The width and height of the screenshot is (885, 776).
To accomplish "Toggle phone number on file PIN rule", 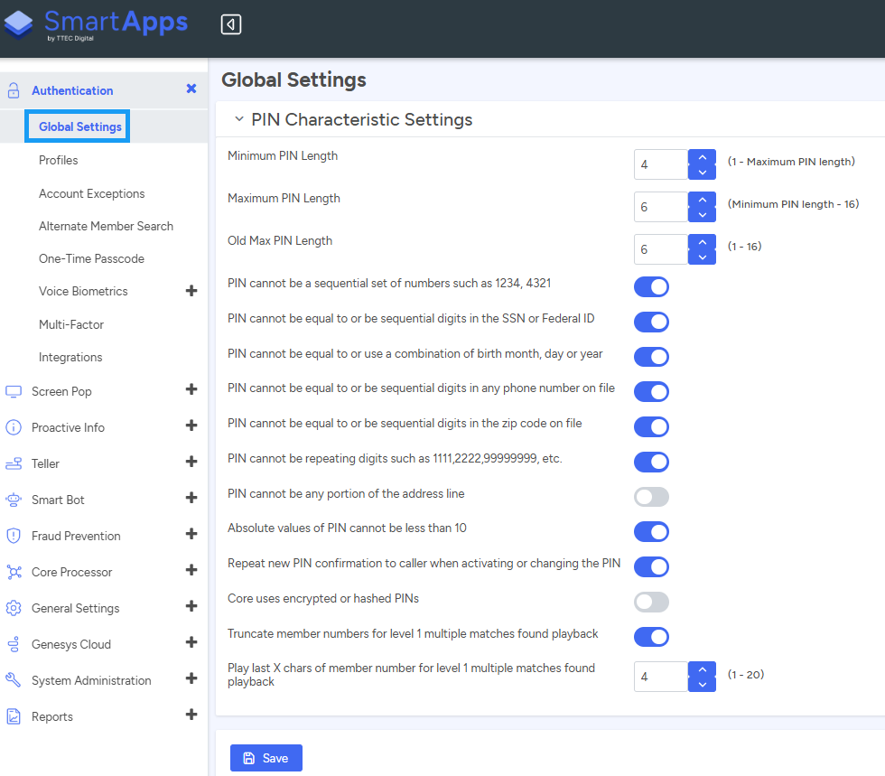I will 651,391.
